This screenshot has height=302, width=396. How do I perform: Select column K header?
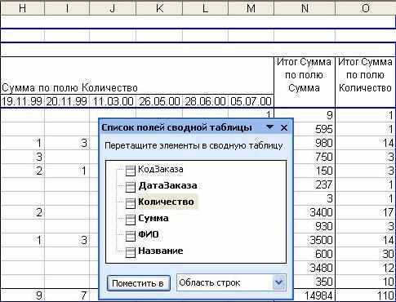click(x=159, y=9)
